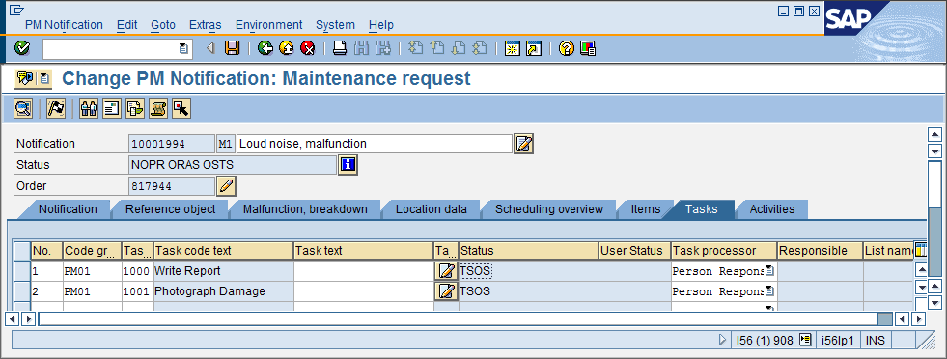Open partners via two-people icon
This screenshot has width=947, height=359.
coord(89,109)
